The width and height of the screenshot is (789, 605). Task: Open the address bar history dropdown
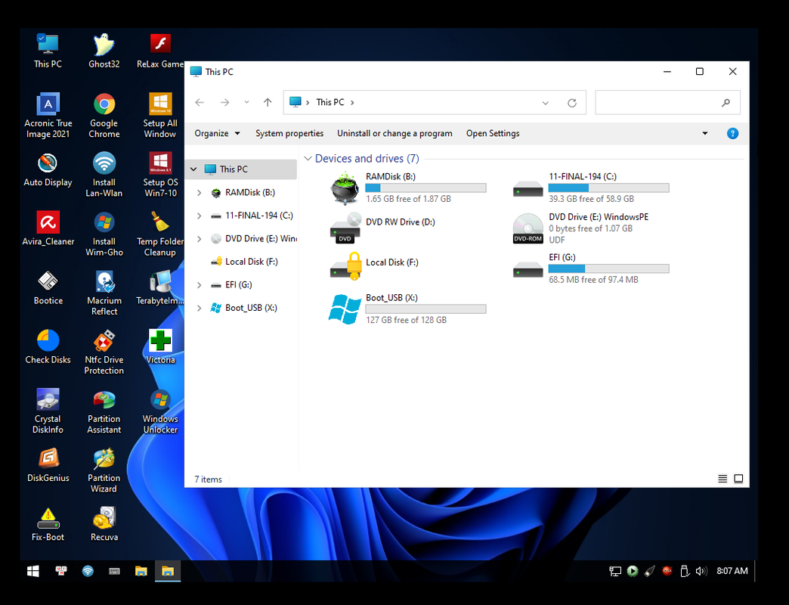tap(545, 103)
